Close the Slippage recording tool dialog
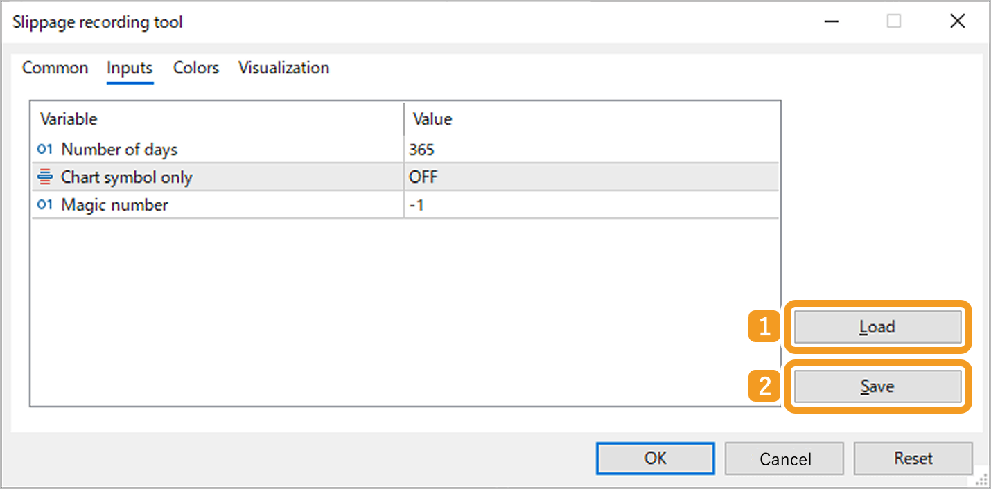Screen dimensions: 991x489 click(x=957, y=21)
